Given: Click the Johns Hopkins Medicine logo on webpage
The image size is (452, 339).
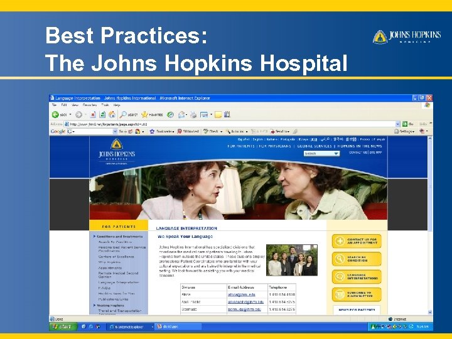Looking at the screenshot, I should (x=117, y=152).
